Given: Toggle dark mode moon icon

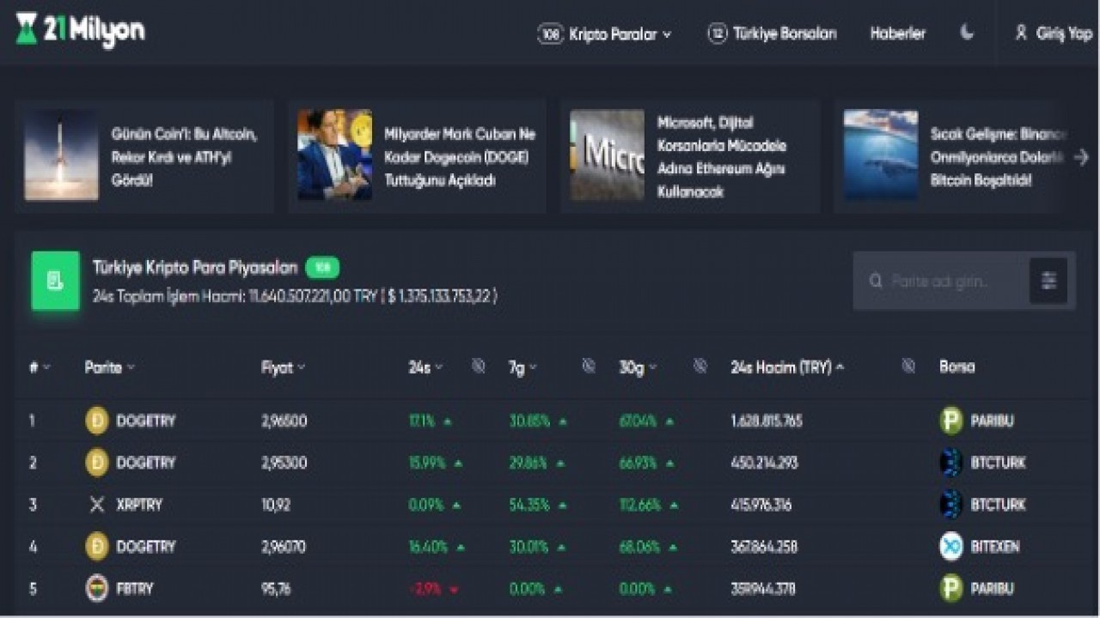Looking at the screenshot, I should pyautogui.click(x=967, y=33).
